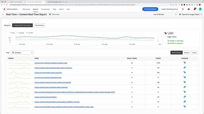The image size is (204, 114).
Task: Click the change arrow for question page row
Action: pos(185,63)
